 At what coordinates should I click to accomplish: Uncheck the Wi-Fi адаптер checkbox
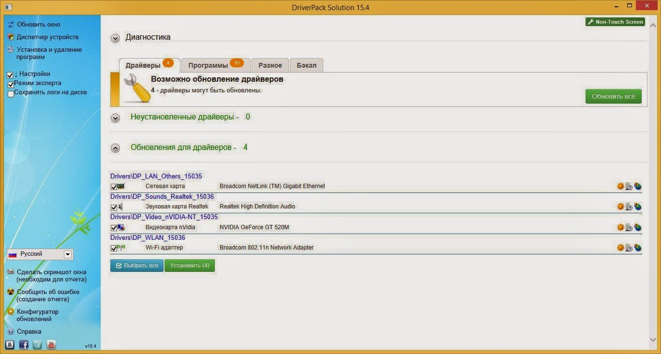point(114,248)
